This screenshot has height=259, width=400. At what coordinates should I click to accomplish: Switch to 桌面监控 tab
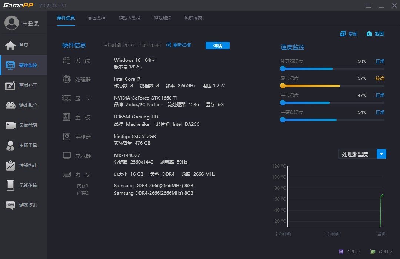97,18
